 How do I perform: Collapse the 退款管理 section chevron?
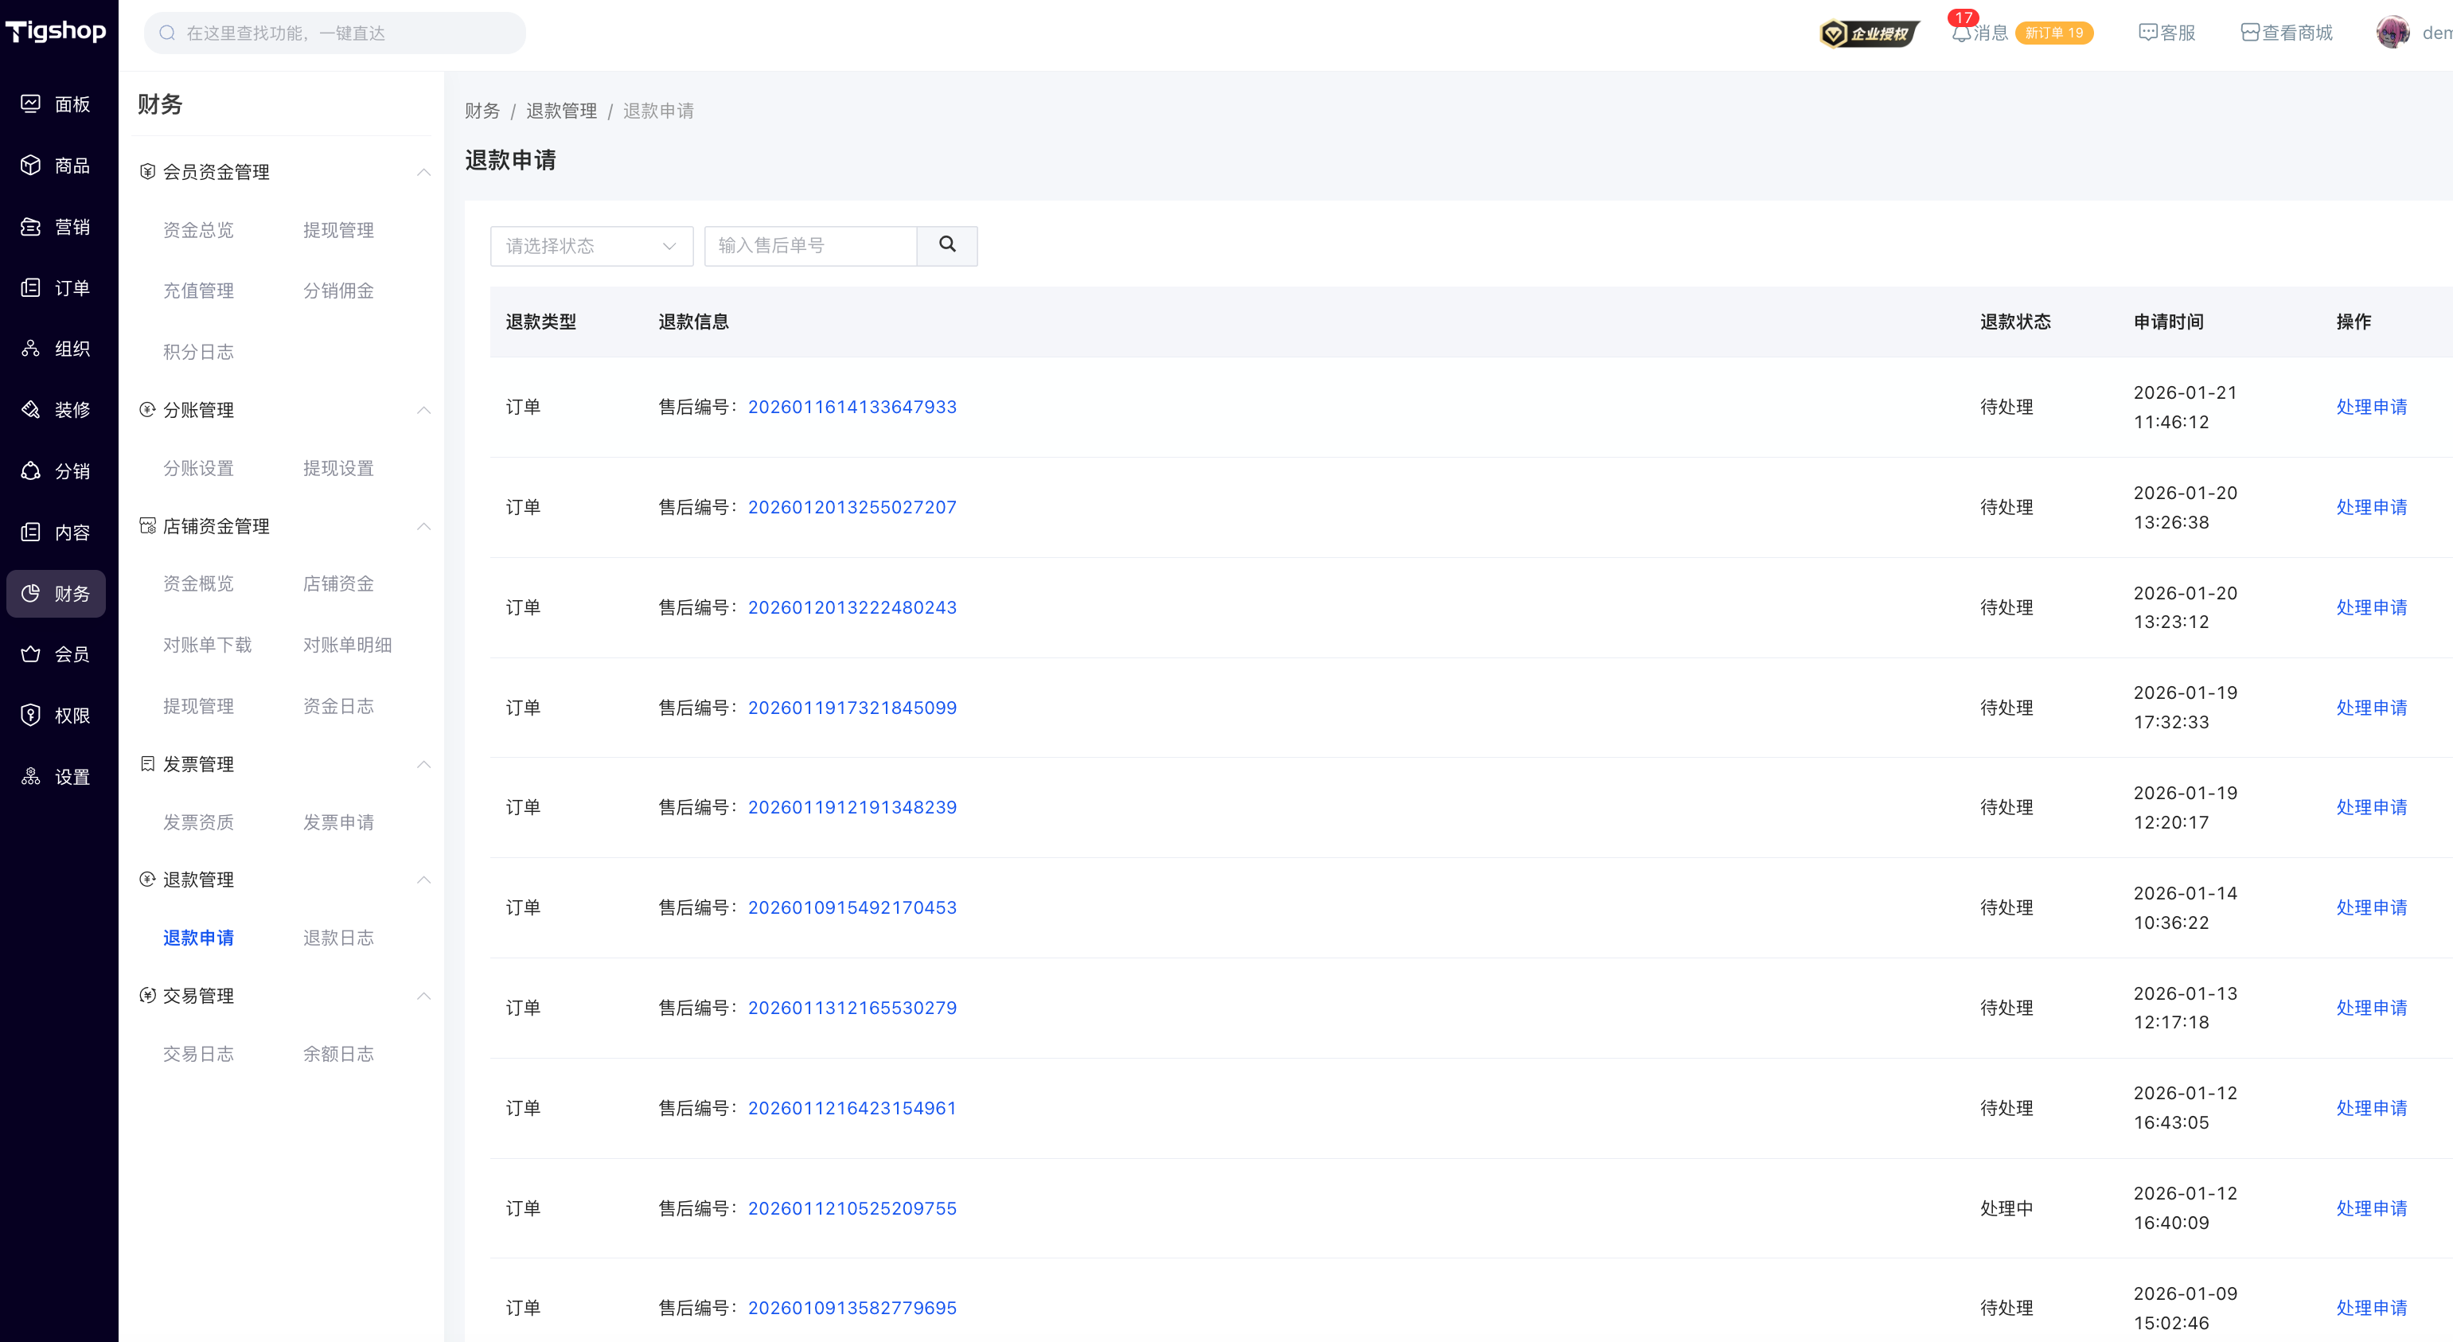coord(423,880)
